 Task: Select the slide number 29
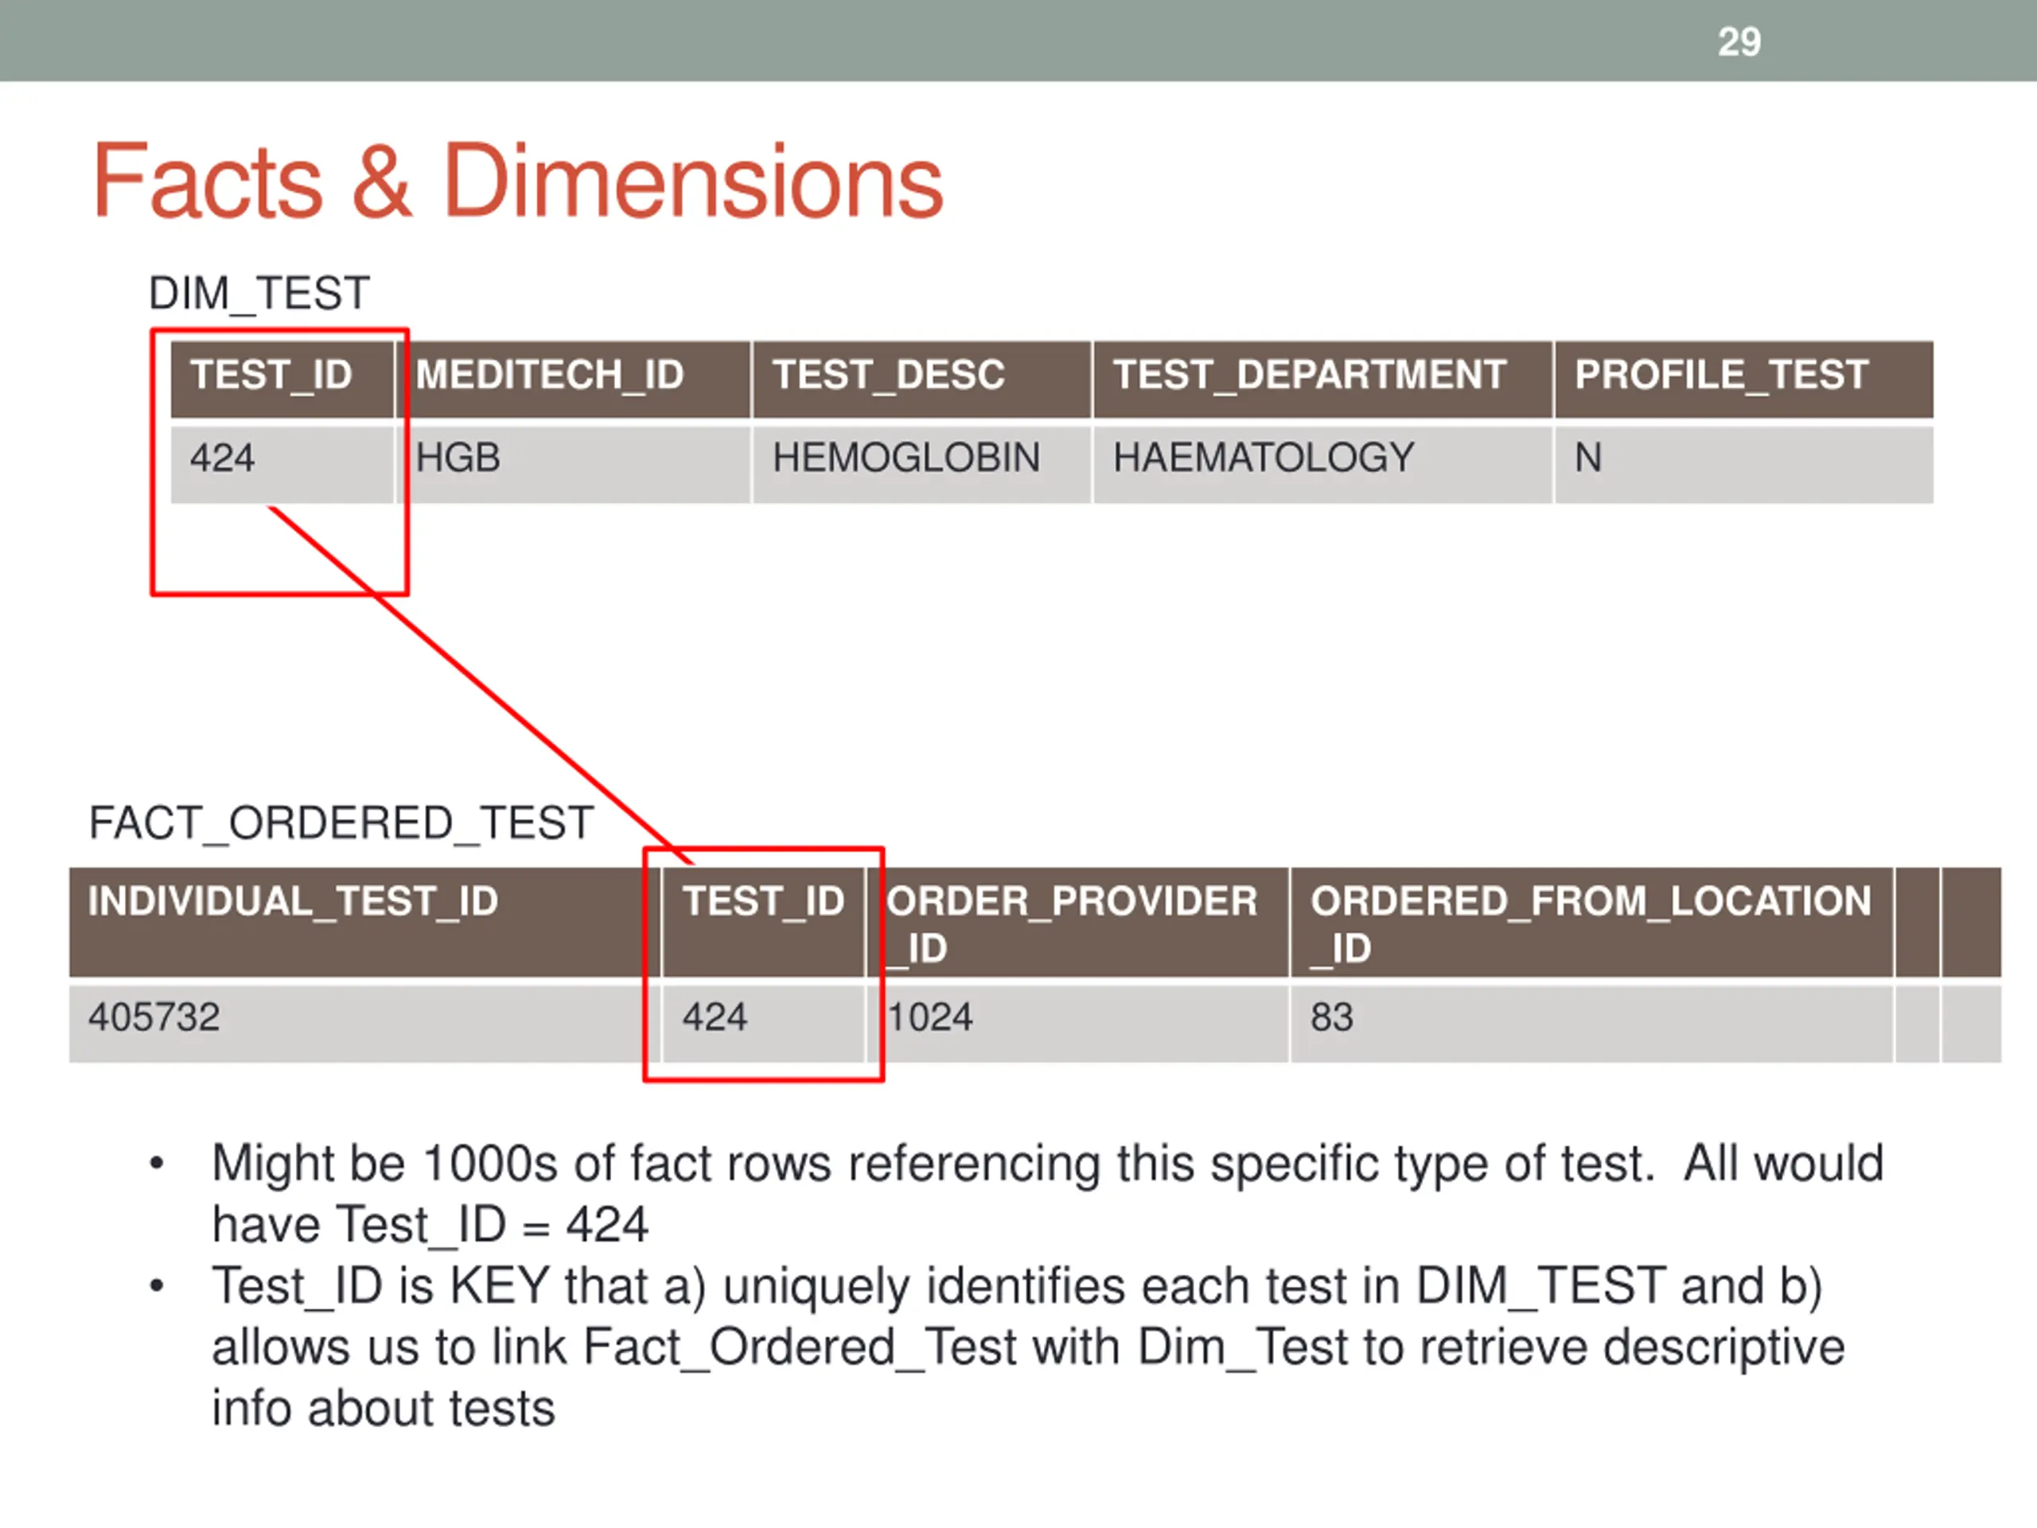click(1739, 42)
